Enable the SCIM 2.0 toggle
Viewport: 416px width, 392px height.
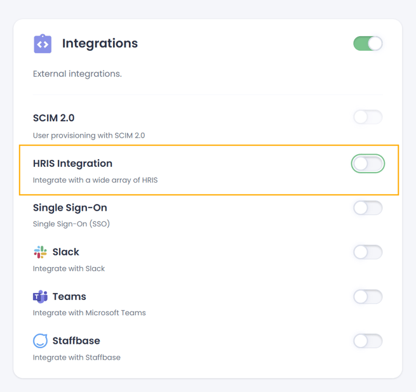click(x=368, y=117)
